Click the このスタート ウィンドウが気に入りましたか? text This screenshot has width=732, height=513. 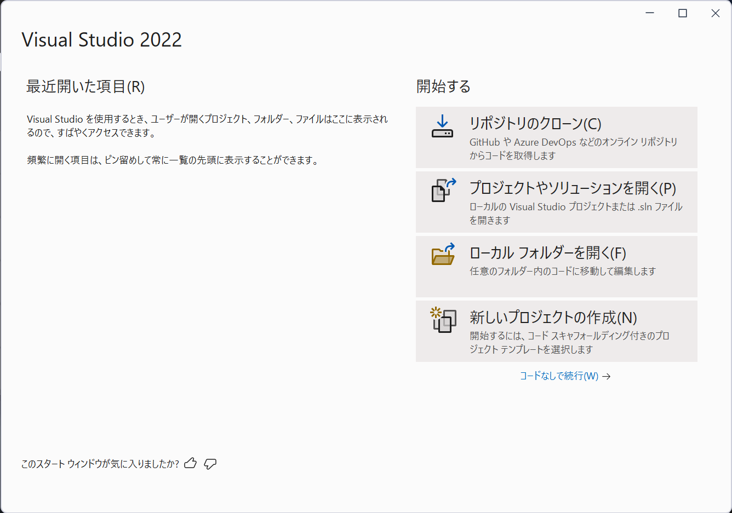click(x=100, y=464)
